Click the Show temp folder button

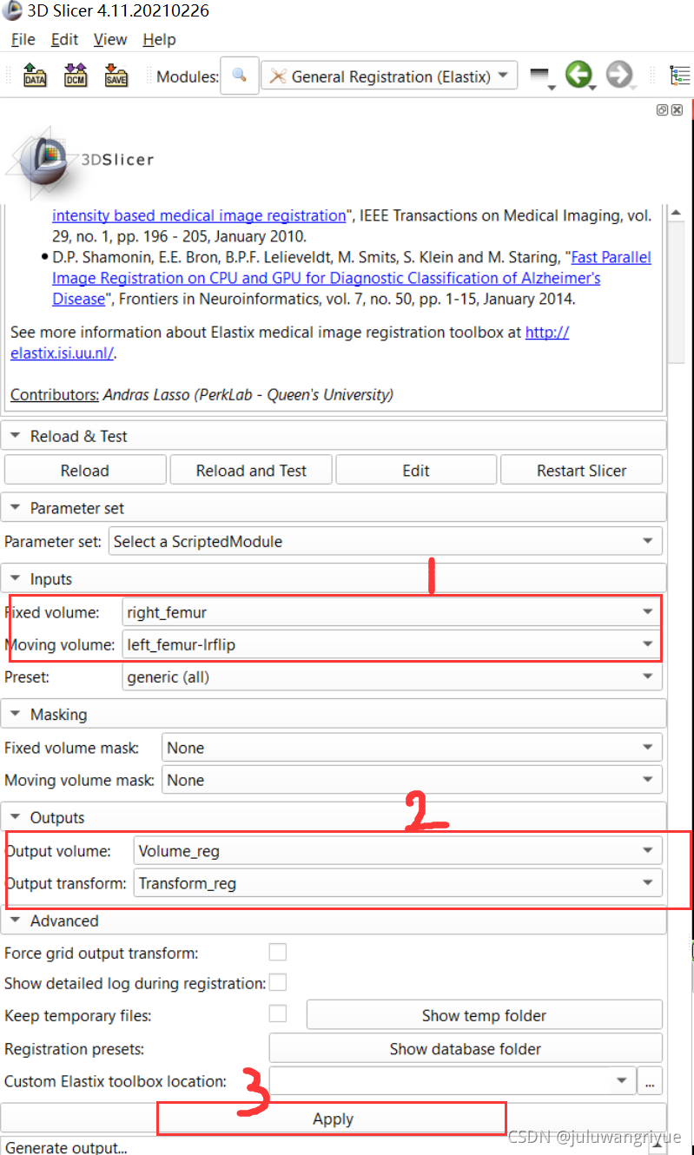point(484,1015)
